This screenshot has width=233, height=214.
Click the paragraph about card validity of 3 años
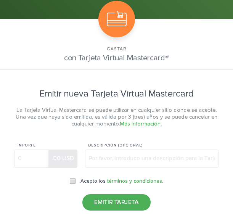[117, 117]
